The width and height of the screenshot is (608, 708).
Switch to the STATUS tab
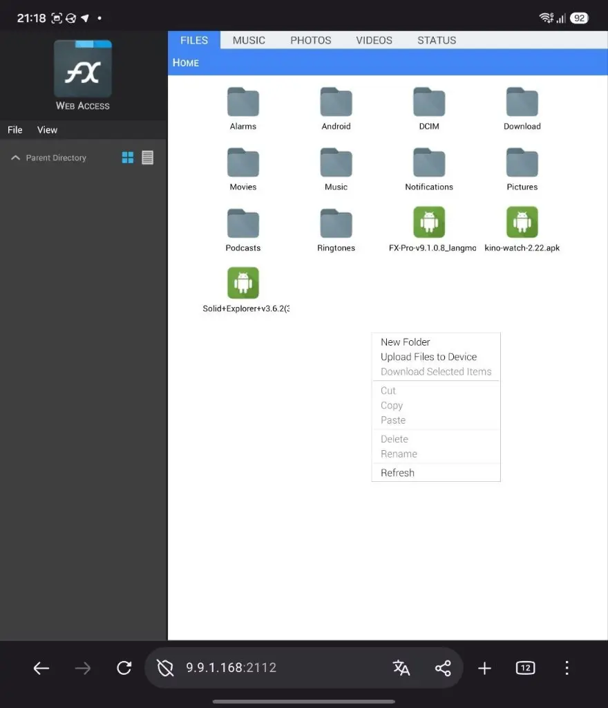point(437,40)
